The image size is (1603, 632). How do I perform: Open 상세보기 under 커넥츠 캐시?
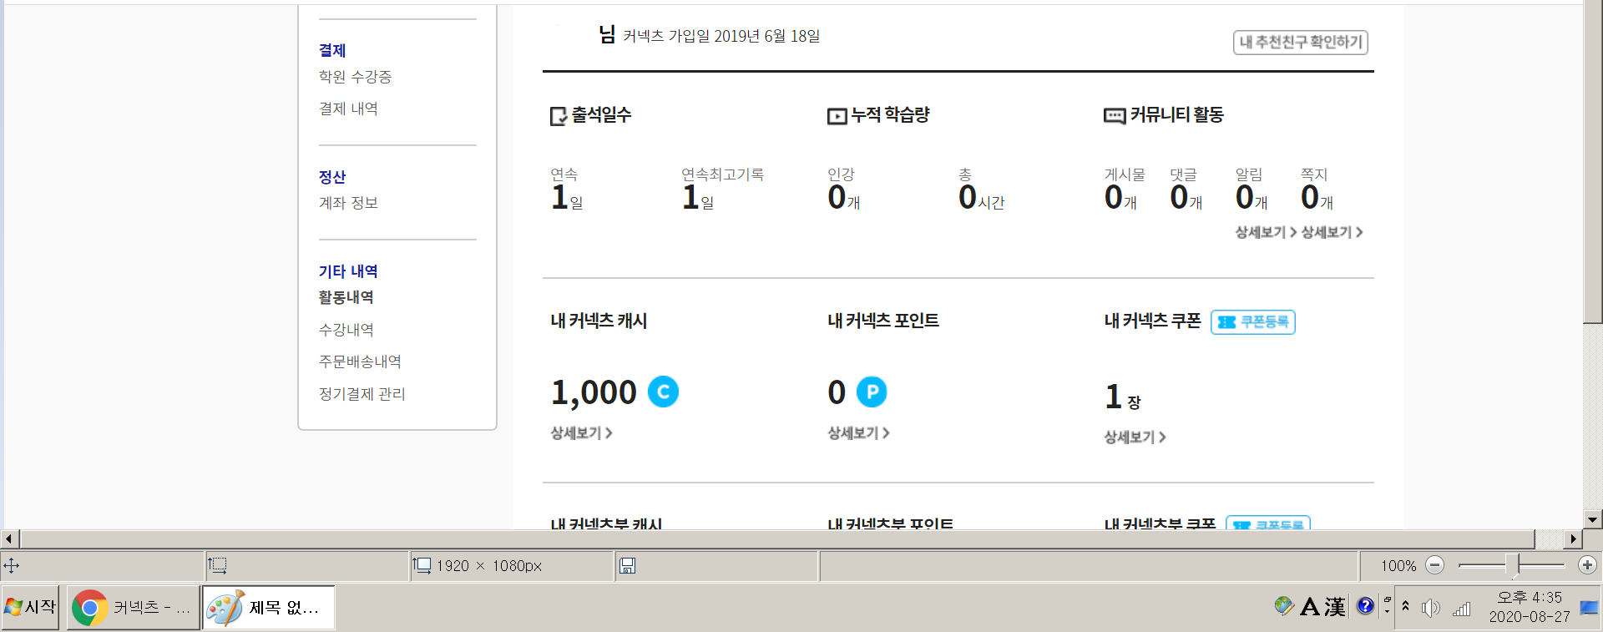click(581, 432)
